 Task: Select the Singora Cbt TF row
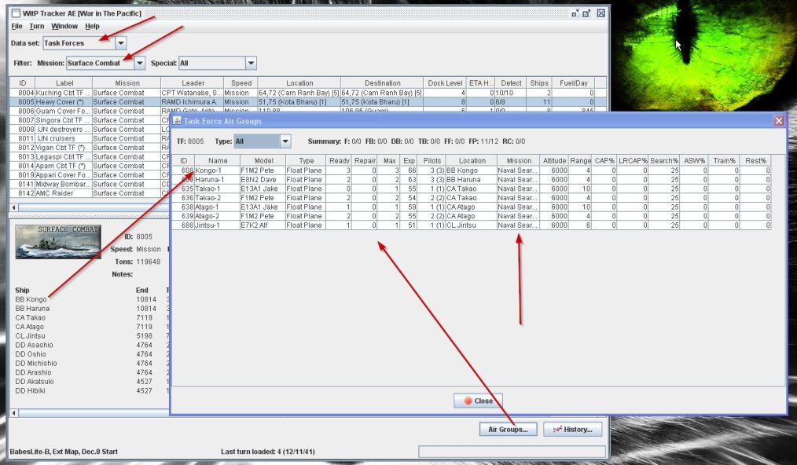pos(90,120)
